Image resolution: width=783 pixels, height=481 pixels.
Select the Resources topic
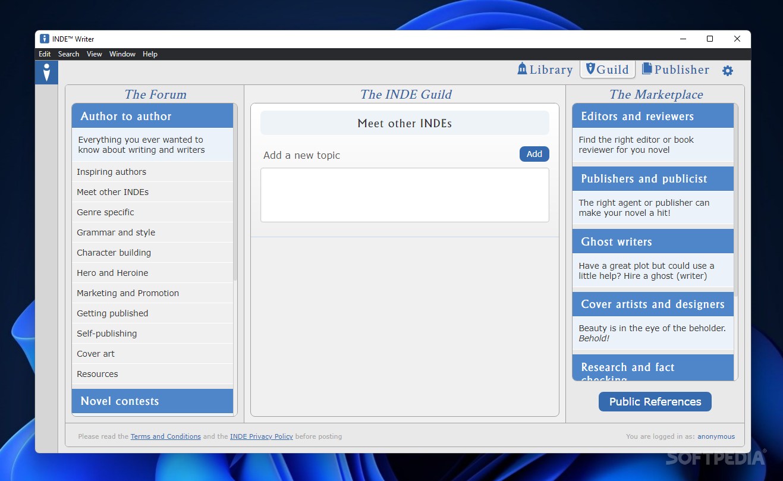click(152, 374)
